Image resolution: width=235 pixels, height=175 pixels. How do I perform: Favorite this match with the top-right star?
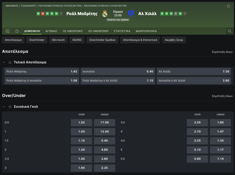[x=228, y=6]
